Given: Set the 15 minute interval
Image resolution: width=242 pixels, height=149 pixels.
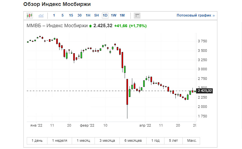Looking at the screenshot, I should pos(71,16).
